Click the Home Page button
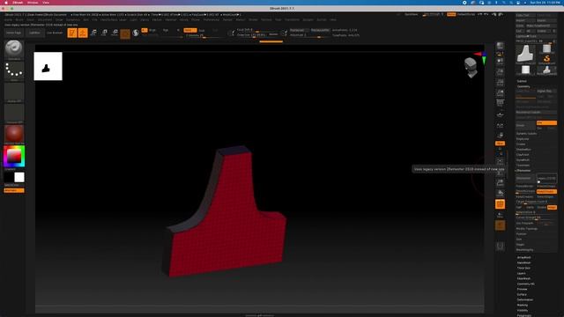Screen dimensions: 564x317 (14, 33)
